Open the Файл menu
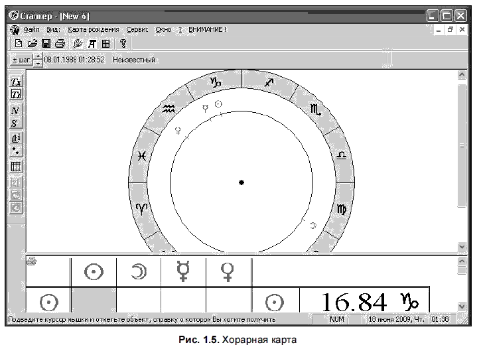Viewport: 479px width, 349px height. pos(31,30)
